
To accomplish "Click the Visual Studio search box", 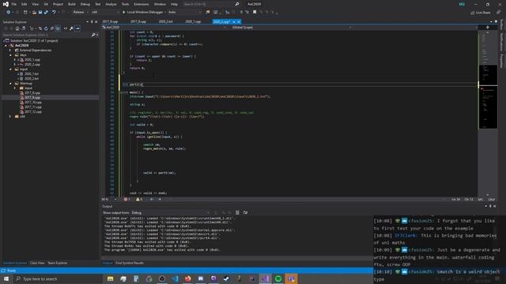I will coord(211,4).
